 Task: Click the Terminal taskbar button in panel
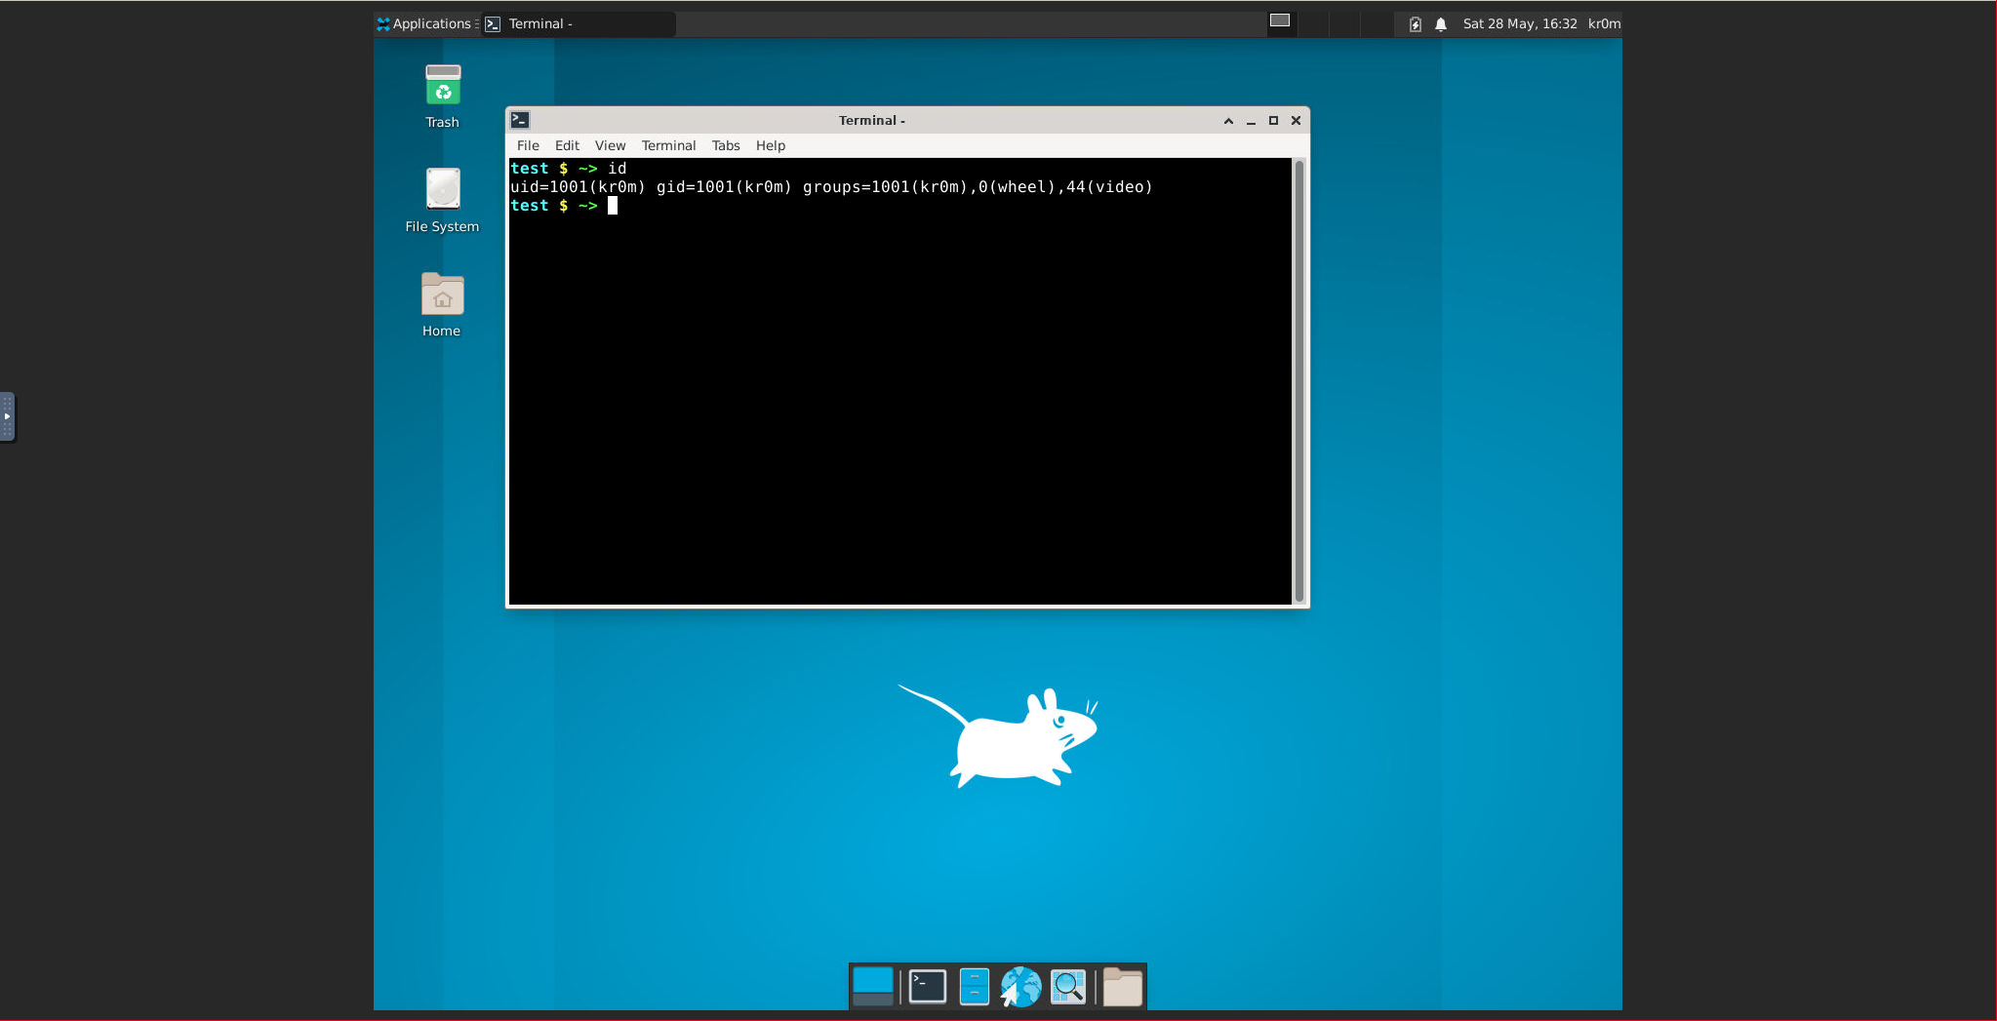578,23
